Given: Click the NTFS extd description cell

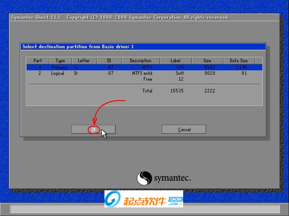Looking at the screenshot, I should click(x=142, y=73).
